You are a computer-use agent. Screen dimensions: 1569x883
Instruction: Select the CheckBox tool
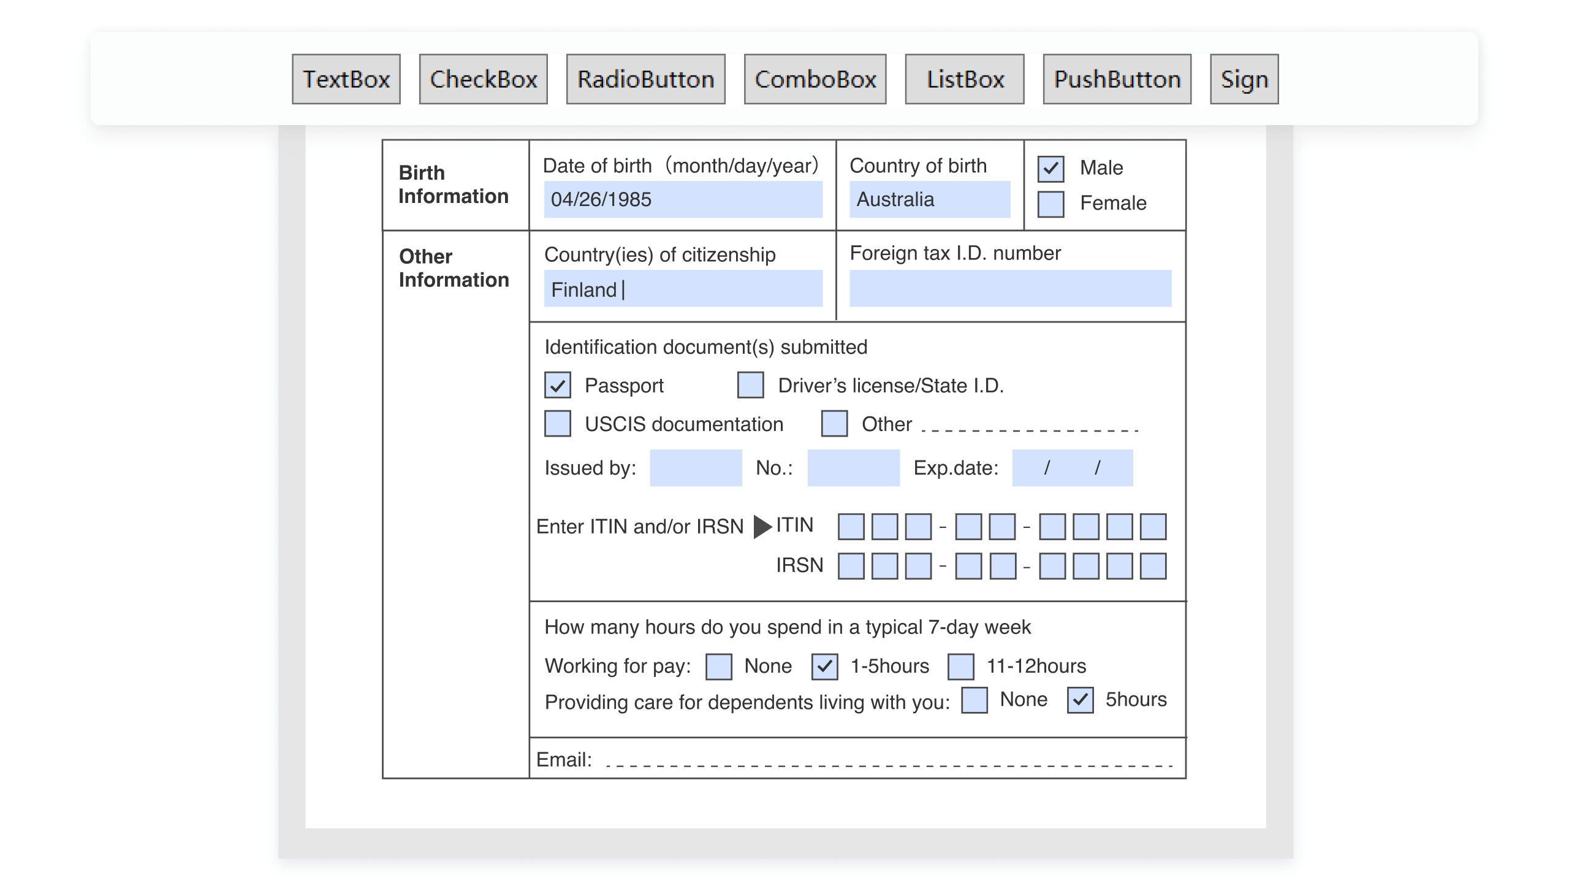point(482,78)
